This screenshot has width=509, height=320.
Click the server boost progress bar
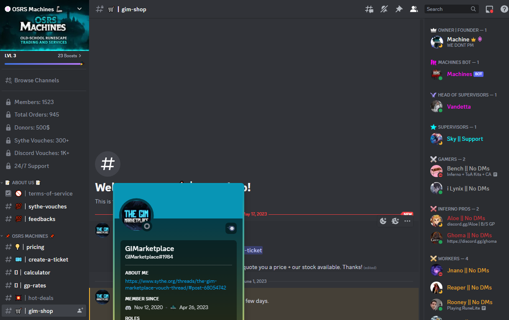44,64
